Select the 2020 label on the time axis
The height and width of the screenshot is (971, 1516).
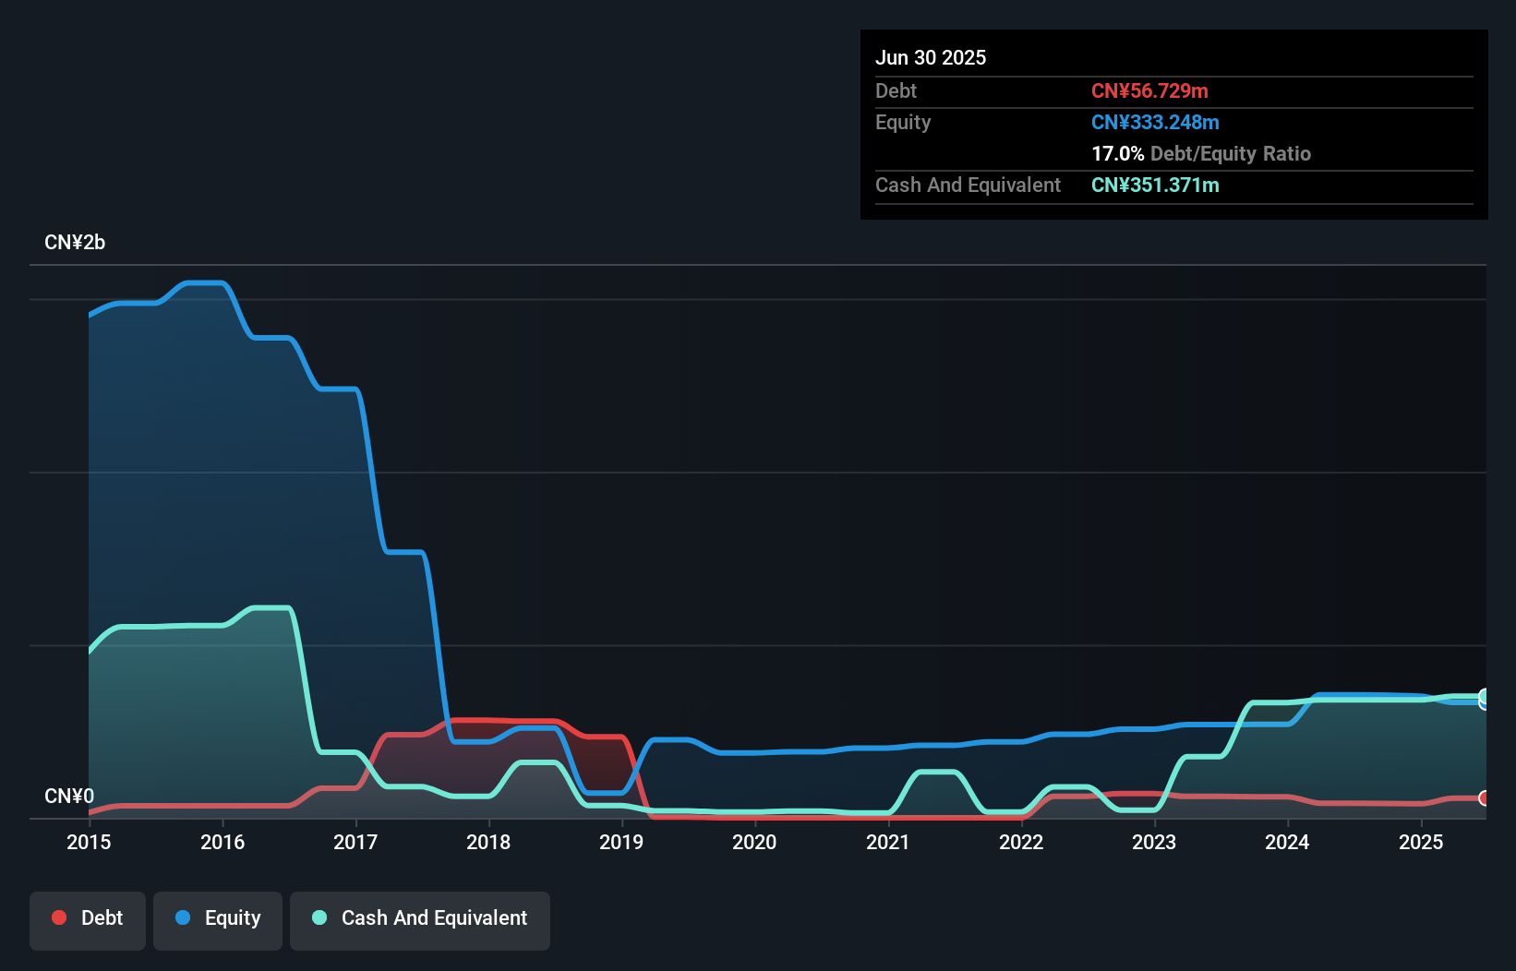[754, 842]
